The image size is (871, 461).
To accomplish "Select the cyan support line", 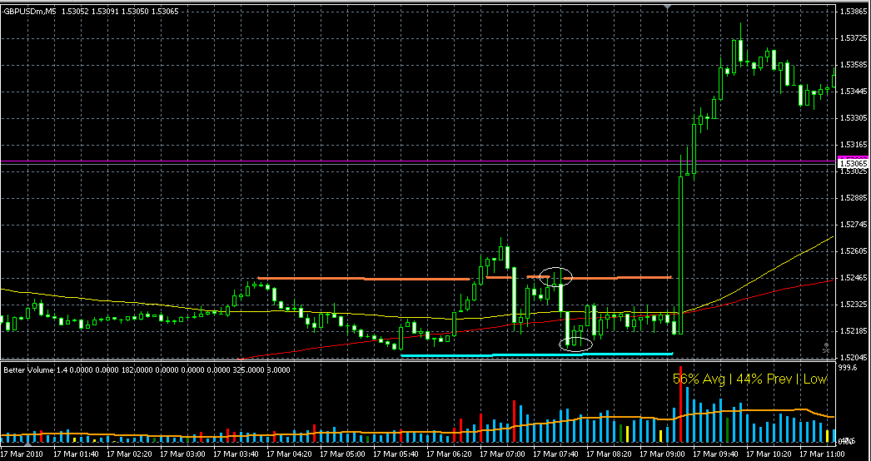I will tap(536, 354).
